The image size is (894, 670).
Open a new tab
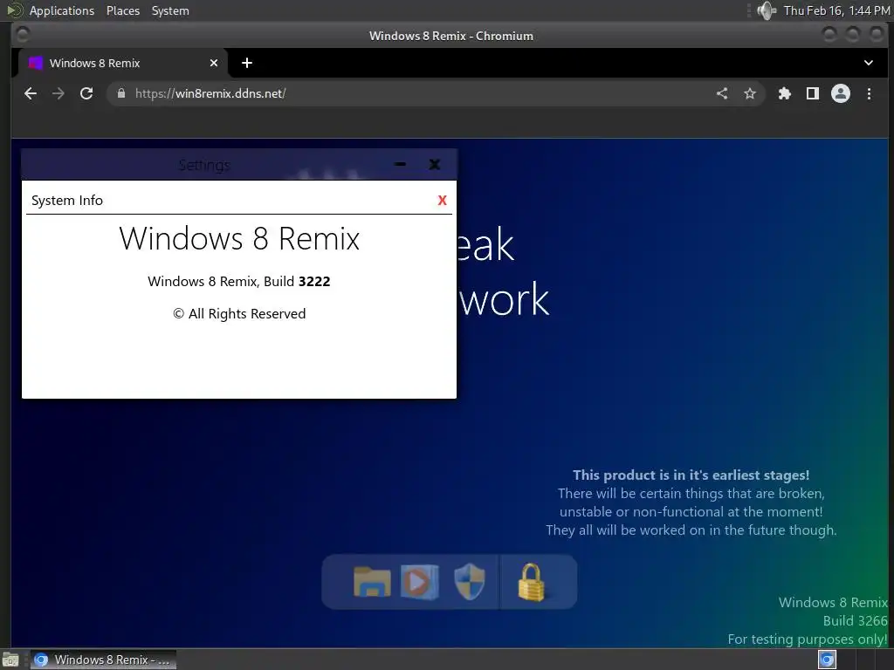[247, 63]
